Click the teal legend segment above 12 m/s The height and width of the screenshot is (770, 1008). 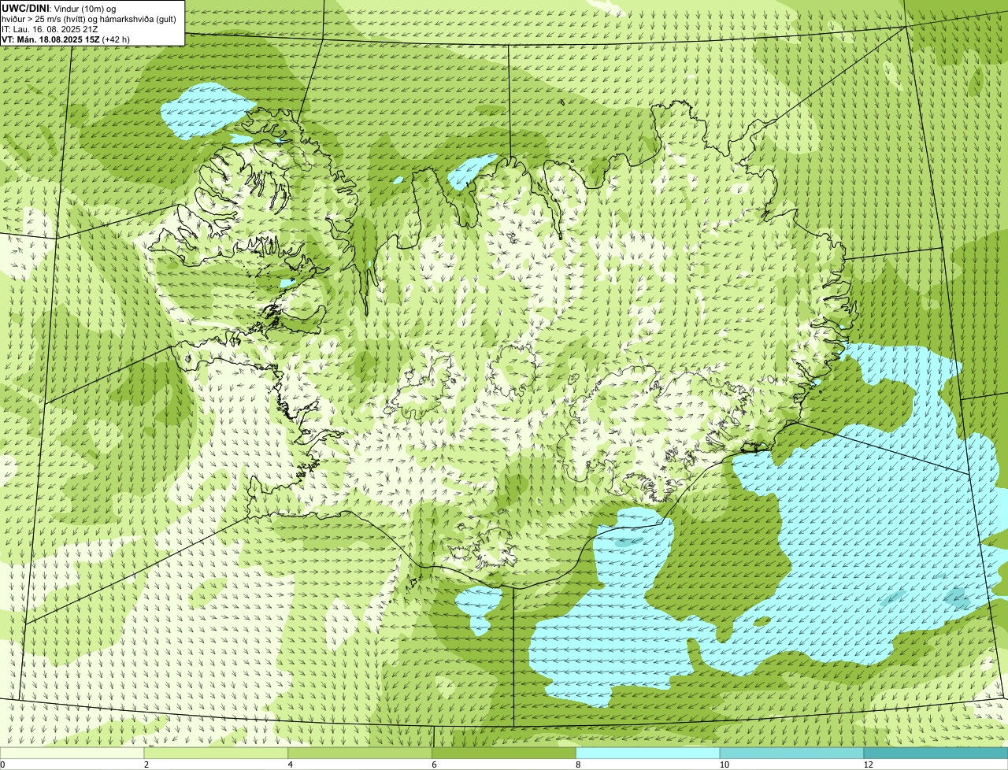[x=936, y=753]
